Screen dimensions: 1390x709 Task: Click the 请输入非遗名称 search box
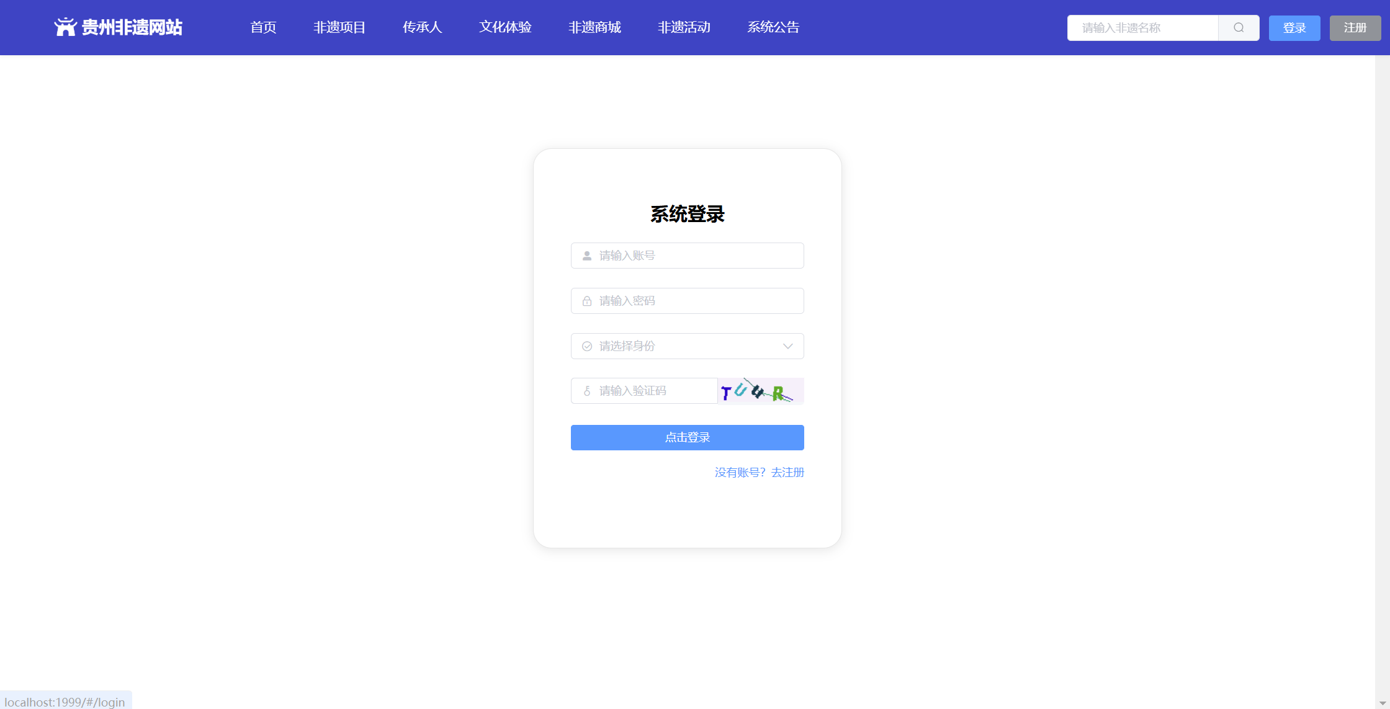pyautogui.click(x=1142, y=28)
